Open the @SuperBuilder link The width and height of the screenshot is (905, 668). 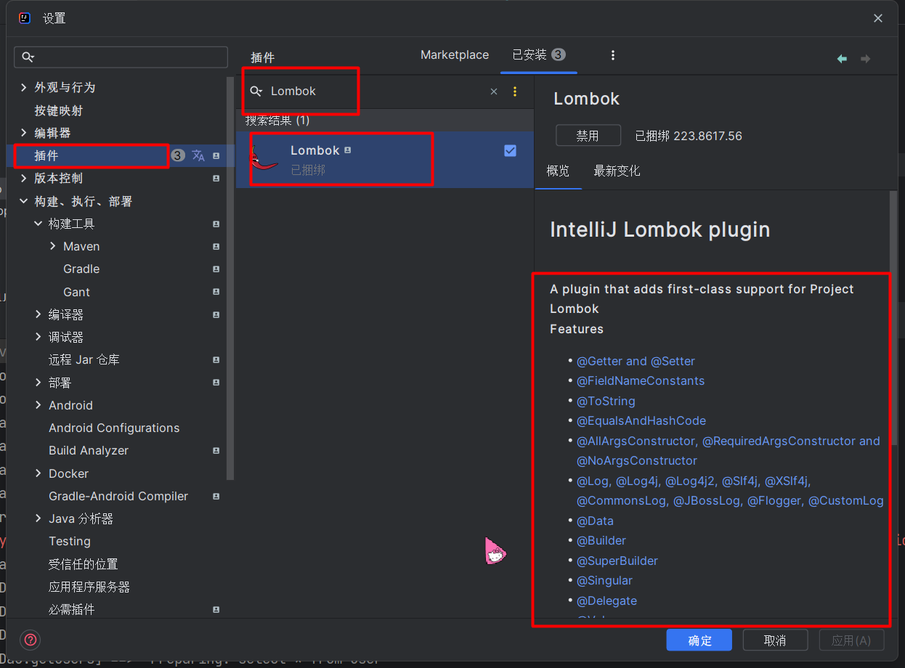point(617,561)
